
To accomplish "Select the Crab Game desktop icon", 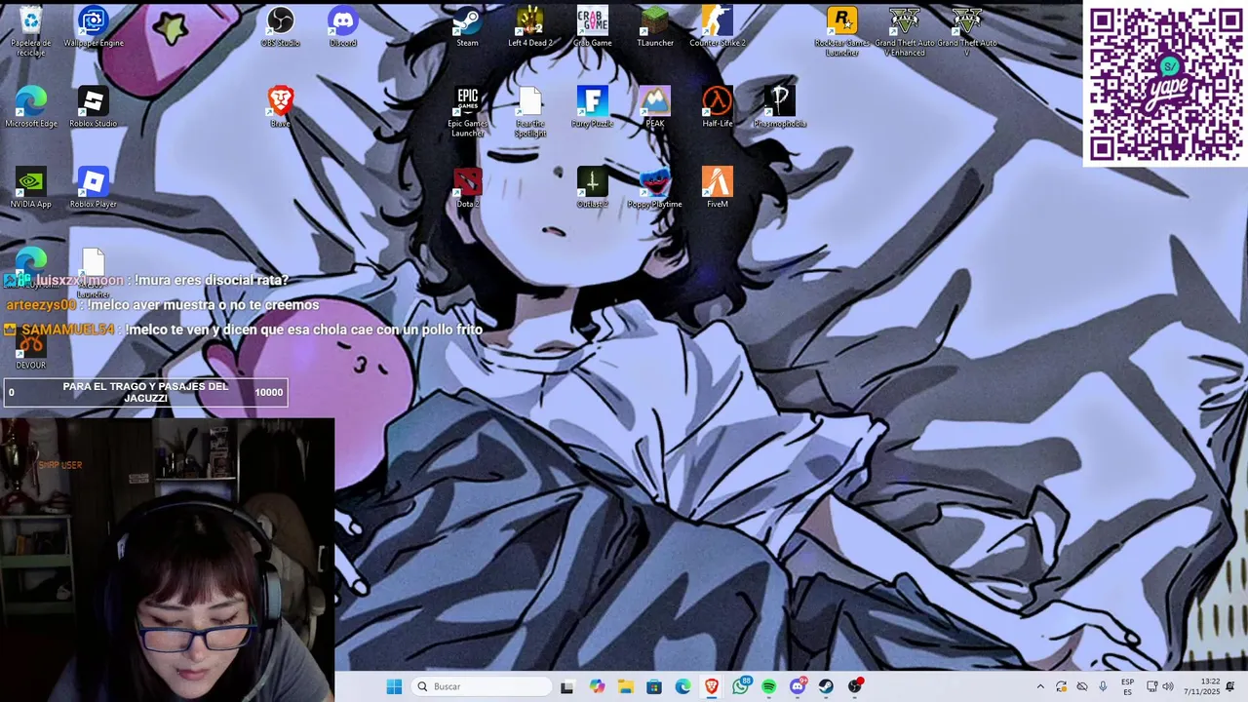I will [x=593, y=26].
